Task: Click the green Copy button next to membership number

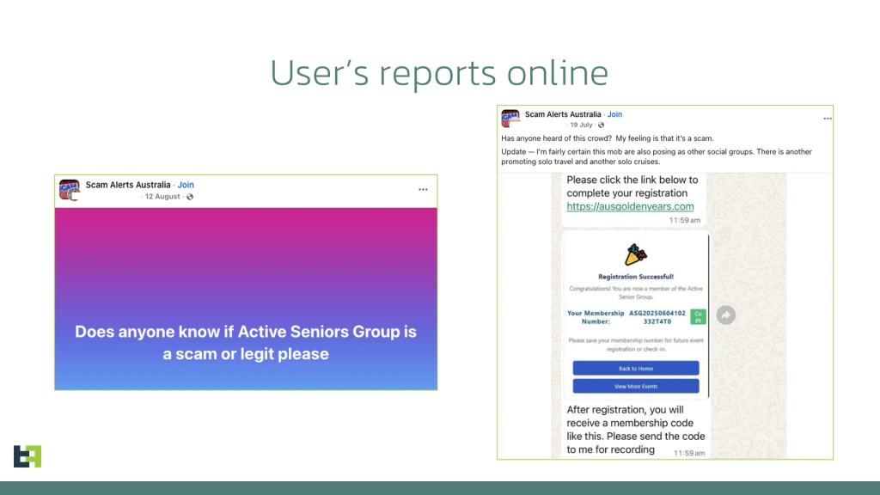Action: (x=699, y=317)
